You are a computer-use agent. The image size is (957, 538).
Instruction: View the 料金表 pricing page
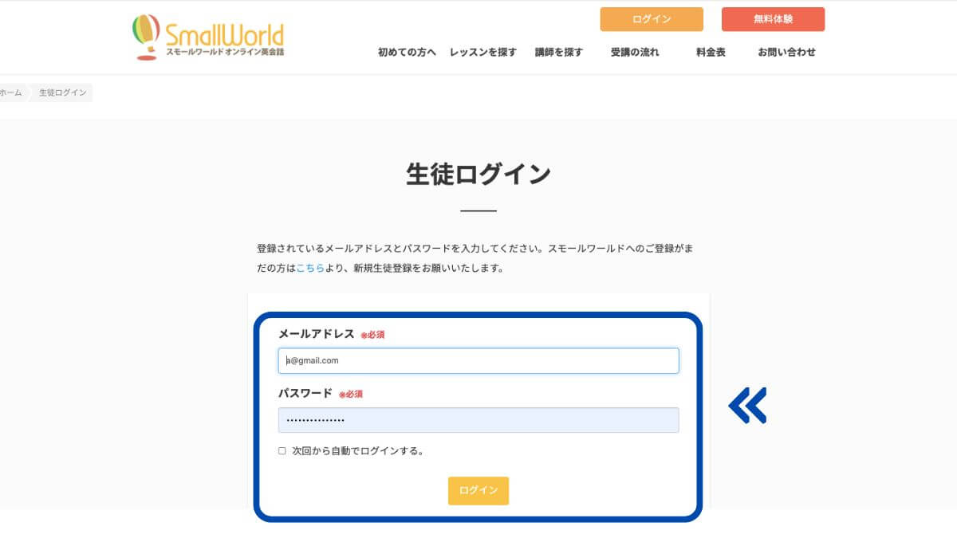711,53
